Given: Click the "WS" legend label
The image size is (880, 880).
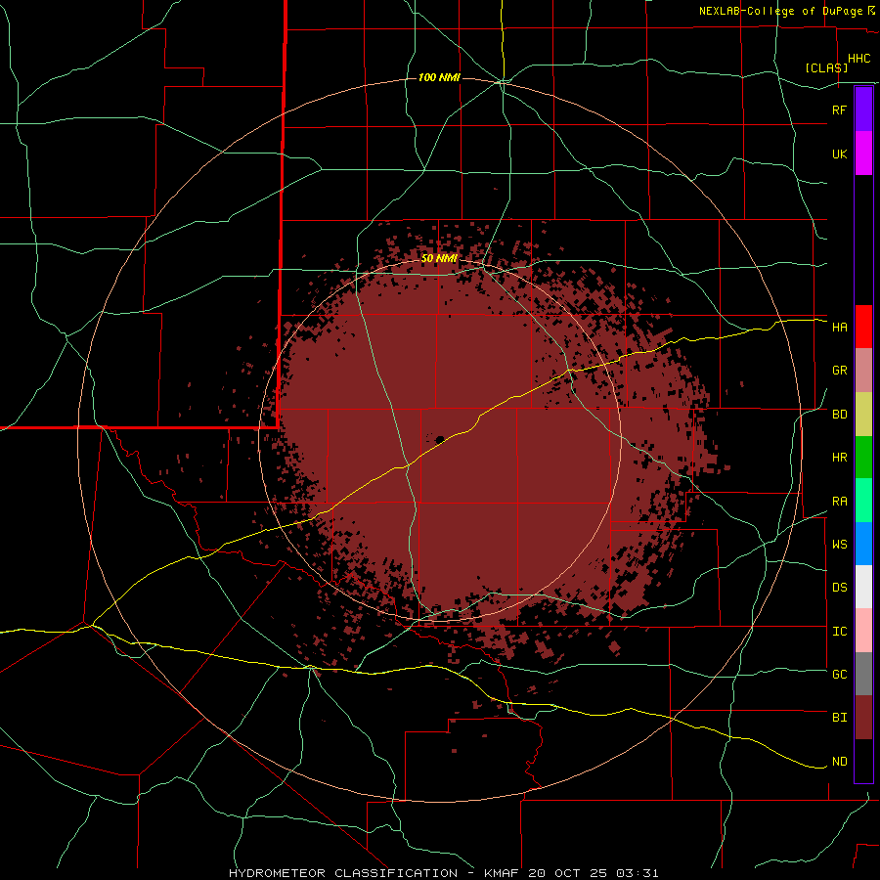Looking at the screenshot, I should point(839,545).
